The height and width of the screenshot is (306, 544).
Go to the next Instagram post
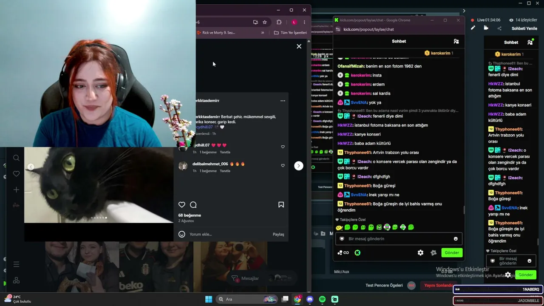(x=299, y=166)
